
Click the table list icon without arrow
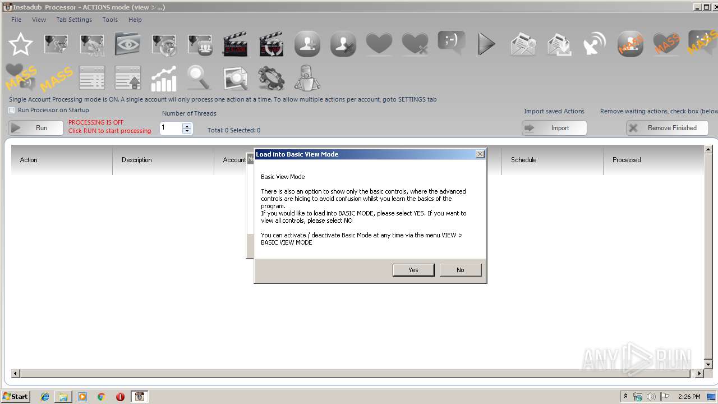[x=92, y=78]
